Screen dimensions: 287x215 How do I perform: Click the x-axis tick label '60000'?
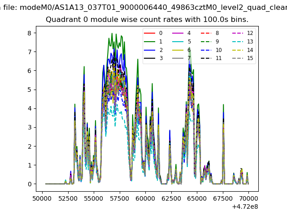(x=145, y=198)
